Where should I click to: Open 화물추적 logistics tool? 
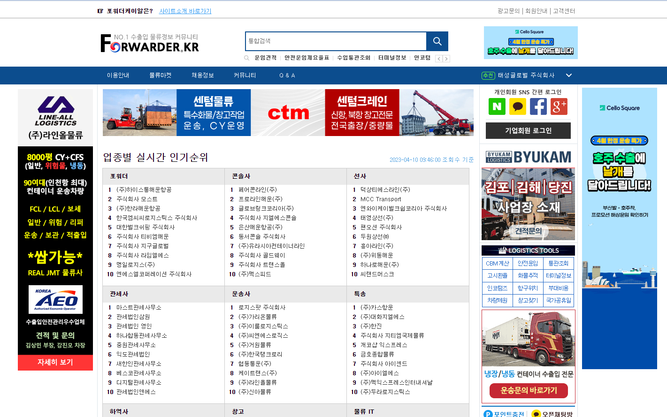[x=528, y=276]
